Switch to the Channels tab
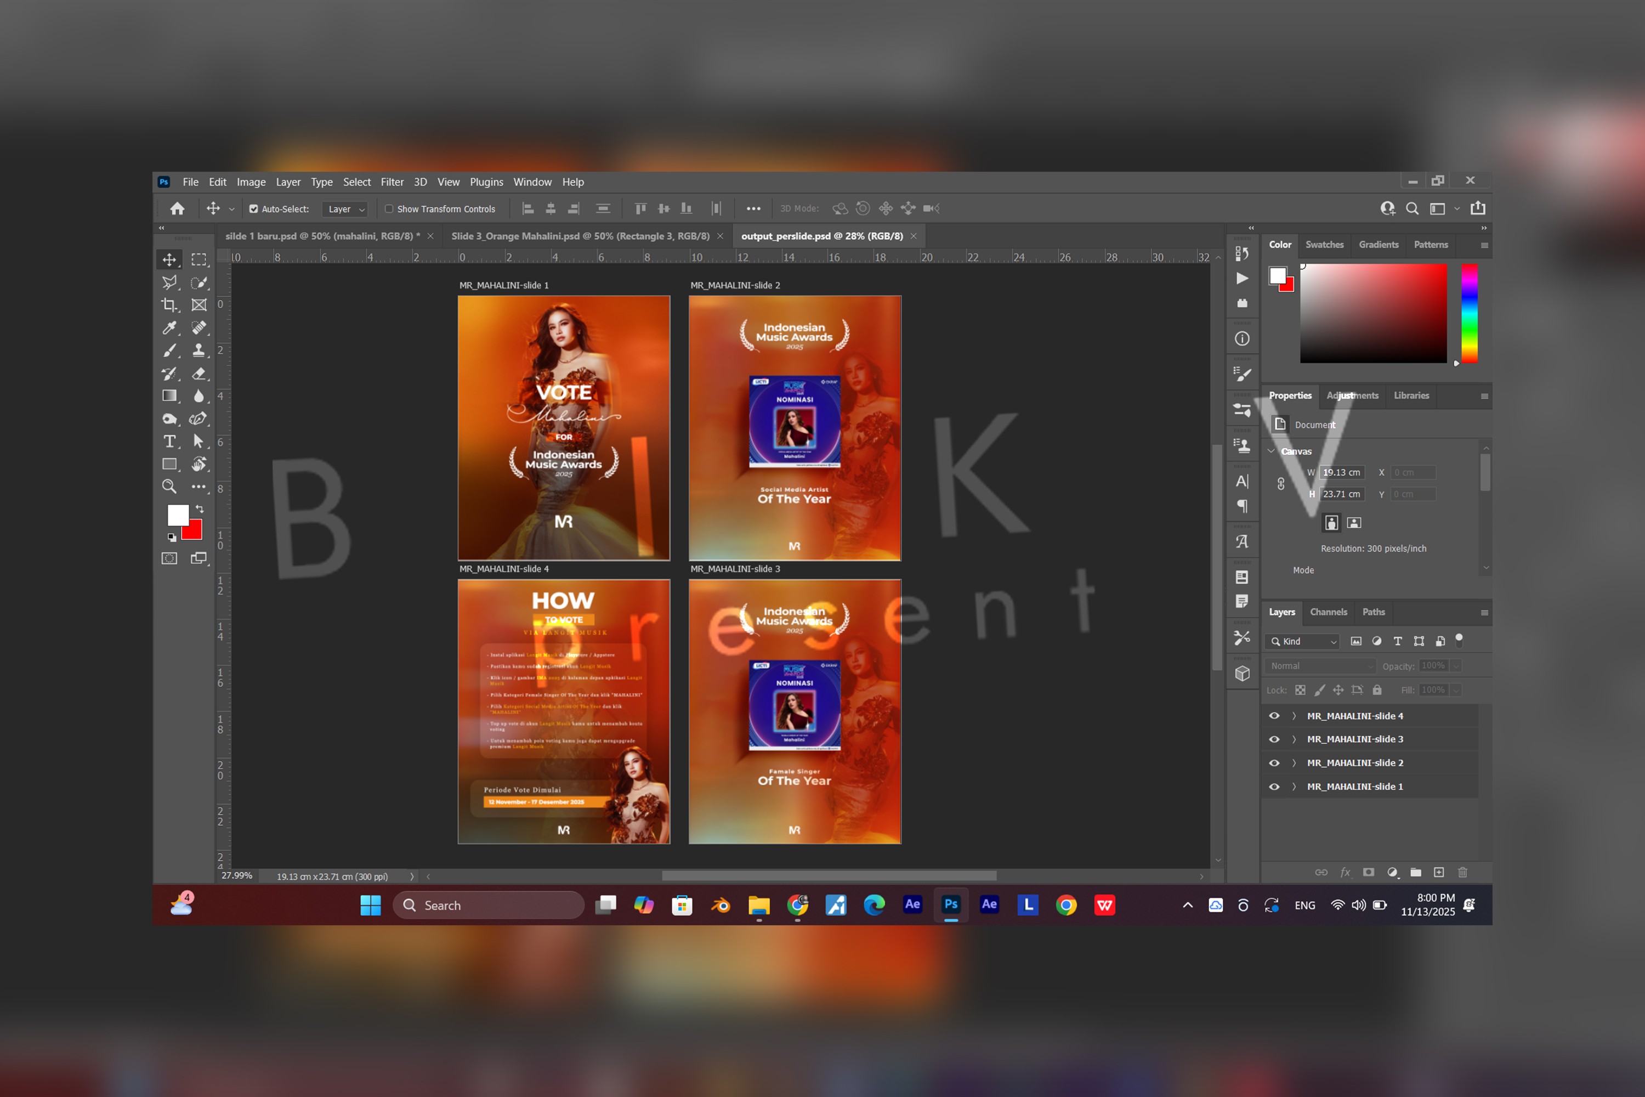The image size is (1645, 1097). pos(1328,612)
